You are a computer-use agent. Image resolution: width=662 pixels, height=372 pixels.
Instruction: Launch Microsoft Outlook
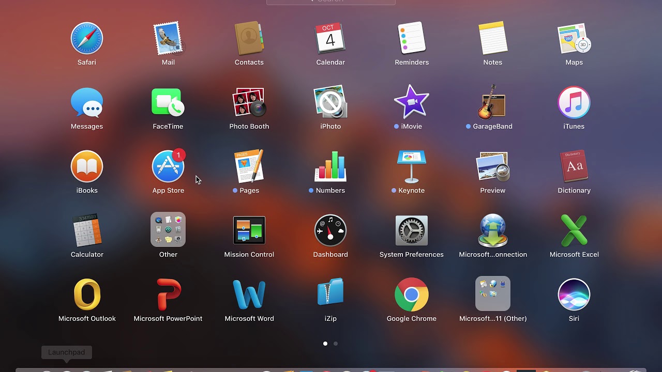point(87,295)
